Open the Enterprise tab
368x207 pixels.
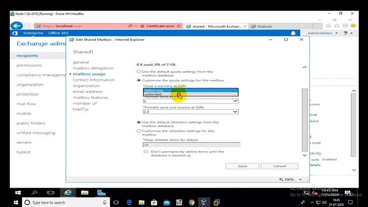pos(33,33)
